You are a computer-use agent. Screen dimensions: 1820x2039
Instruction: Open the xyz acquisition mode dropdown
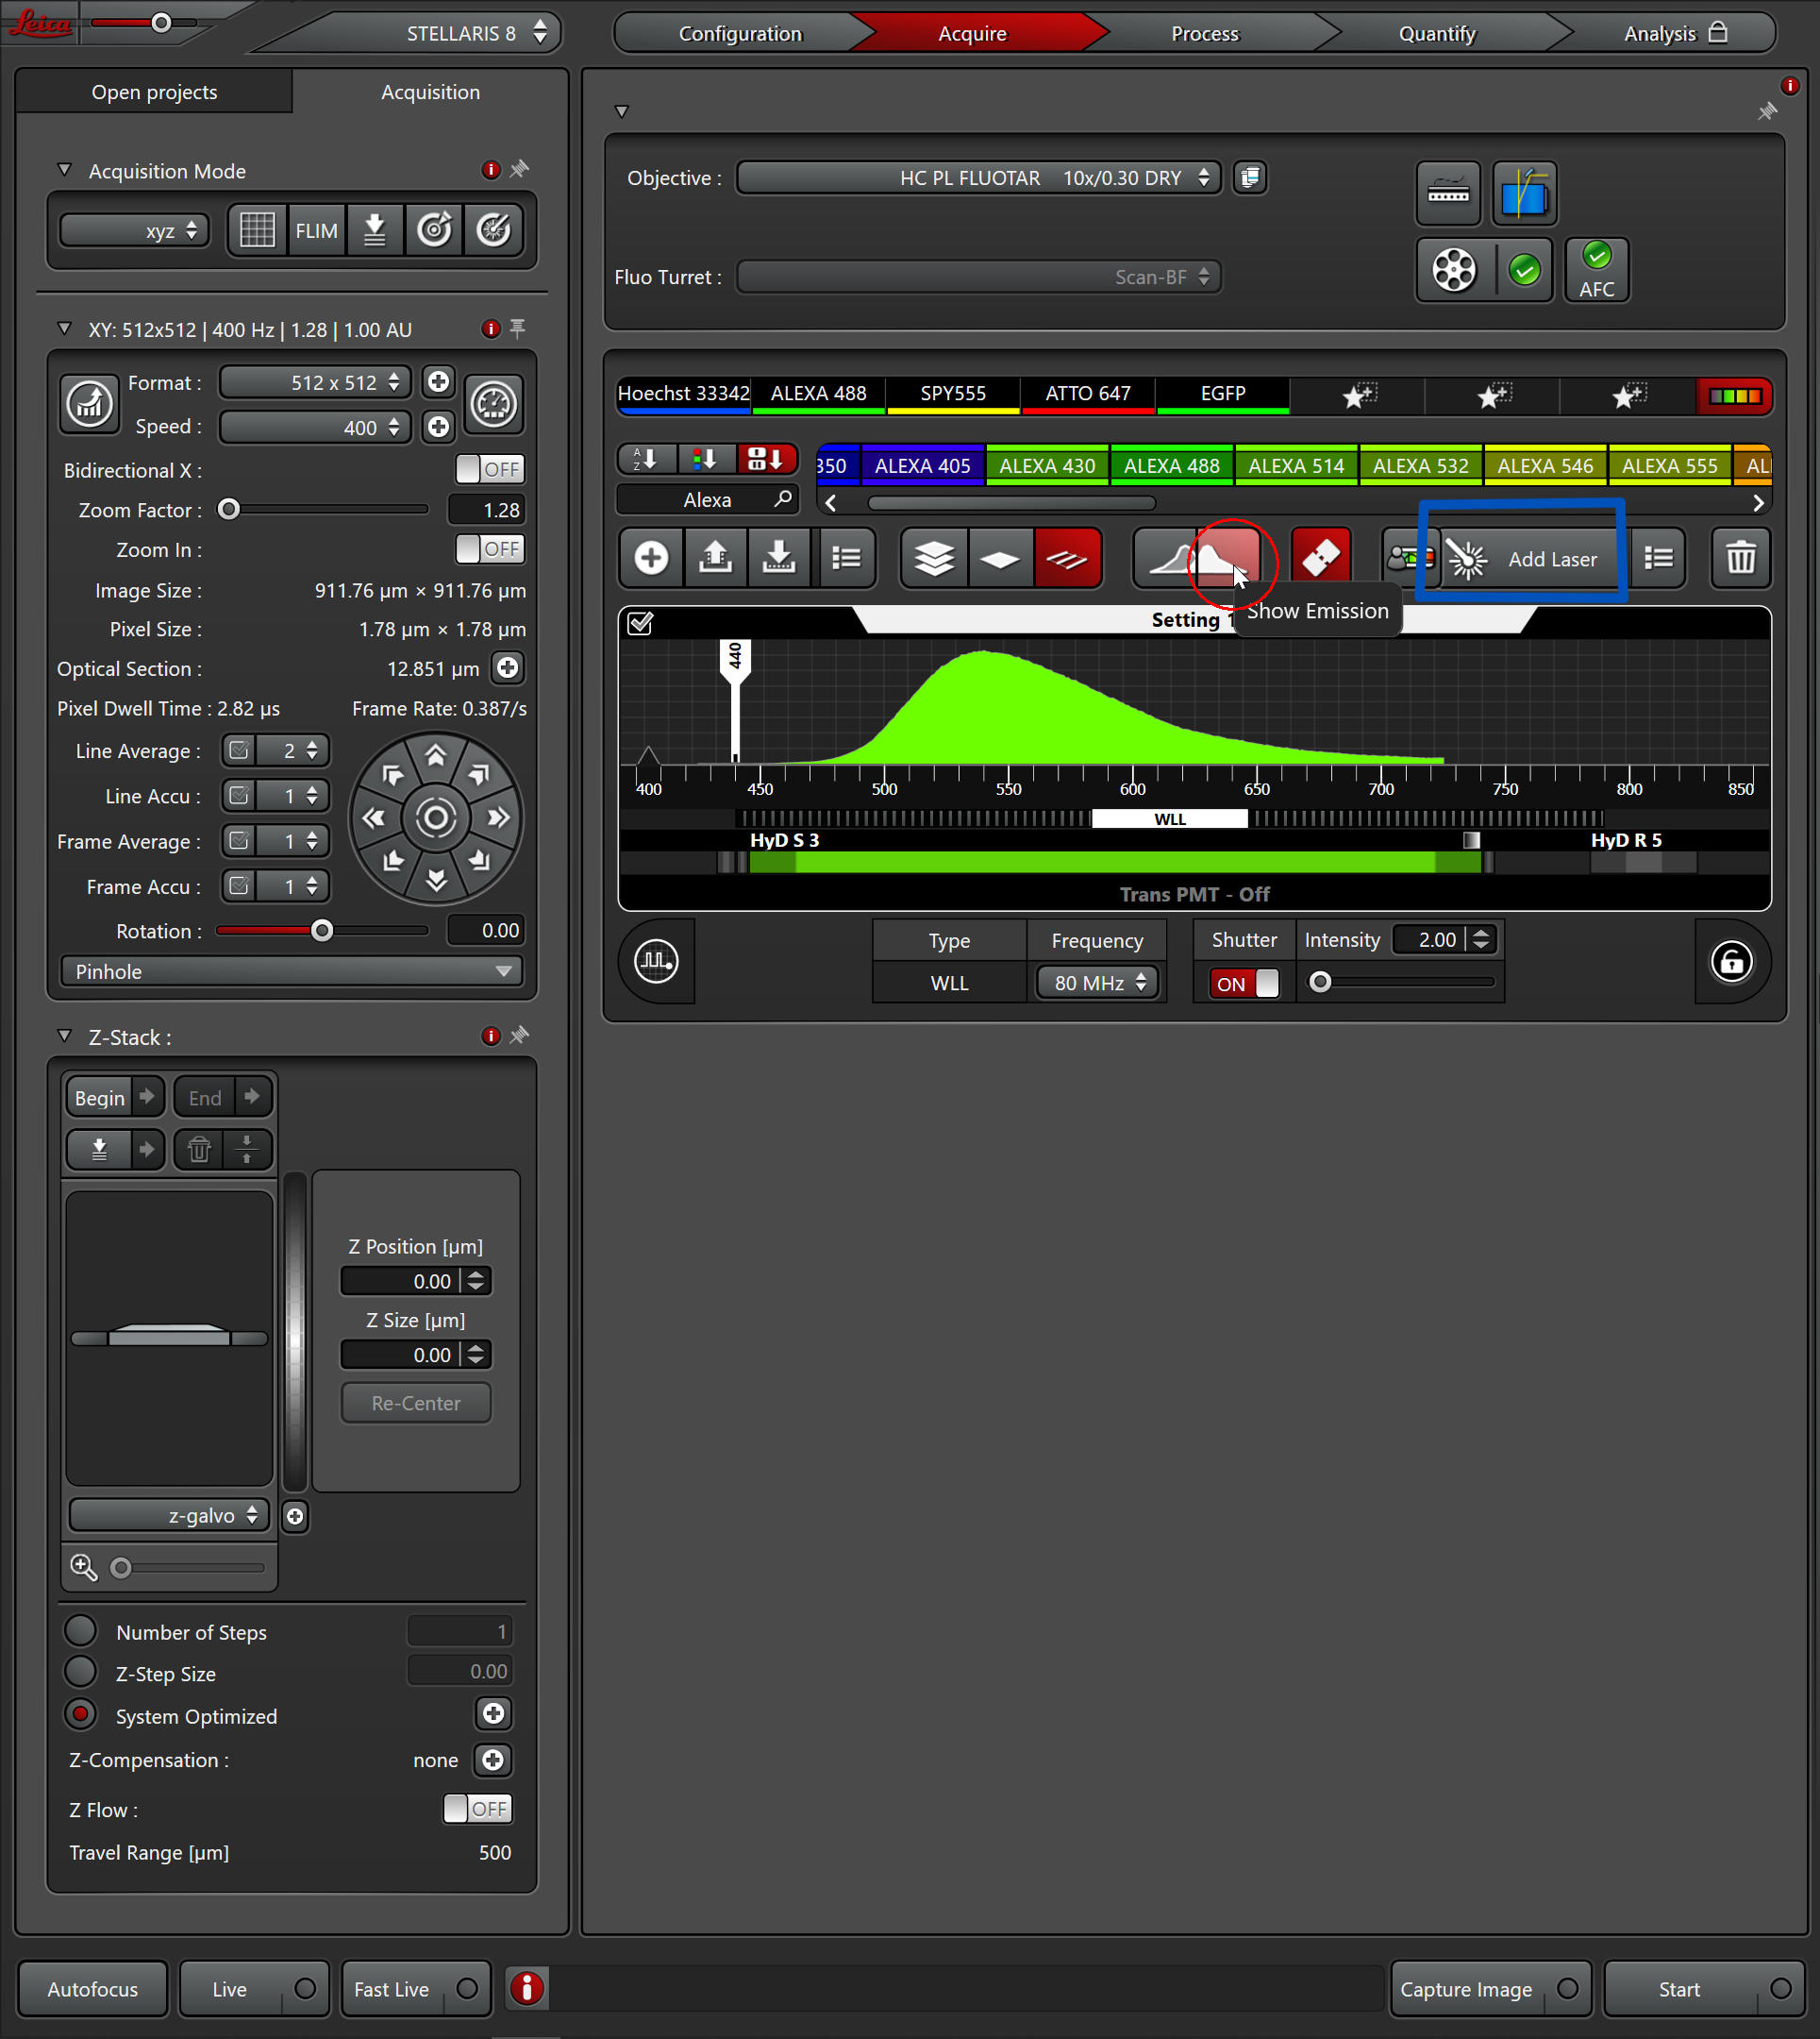134,231
